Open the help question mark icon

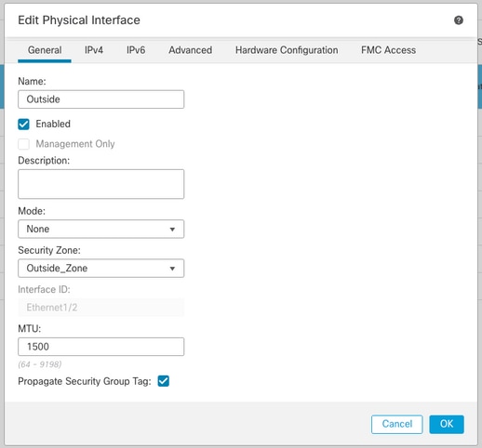click(459, 20)
